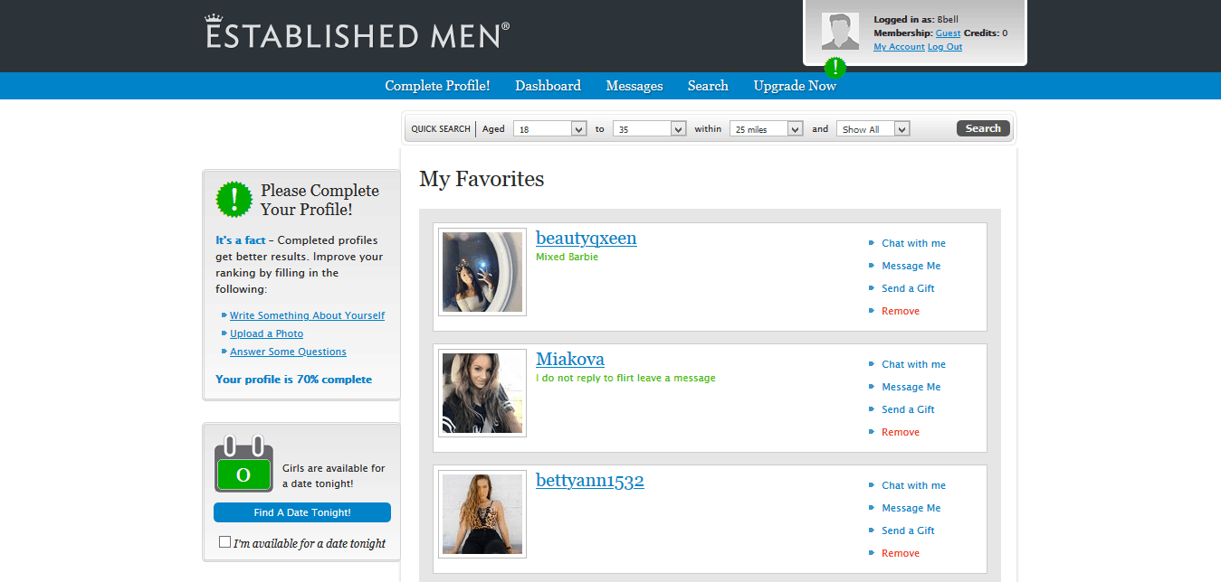Click 'Please Complete Your Profile!' heading
Viewport: 1221px width, 582px height.
click(x=320, y=200)
